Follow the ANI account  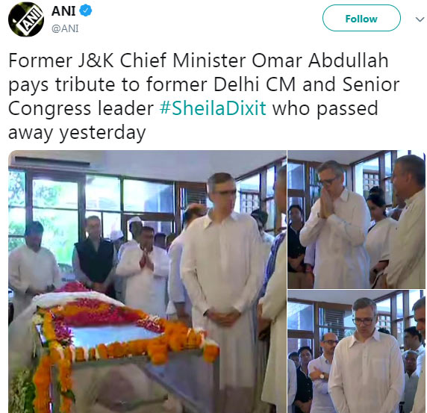pos(361,18)
